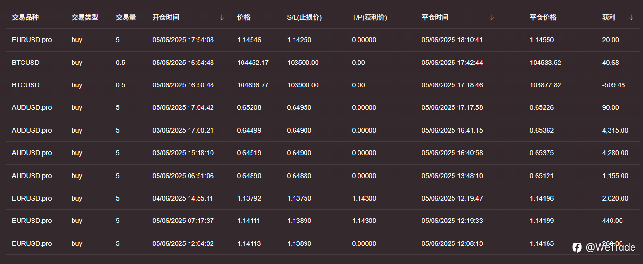The height and width of the screenshot is (264, 643).
Task: Sort by profit arrow icon
Action: coord(631,17)
